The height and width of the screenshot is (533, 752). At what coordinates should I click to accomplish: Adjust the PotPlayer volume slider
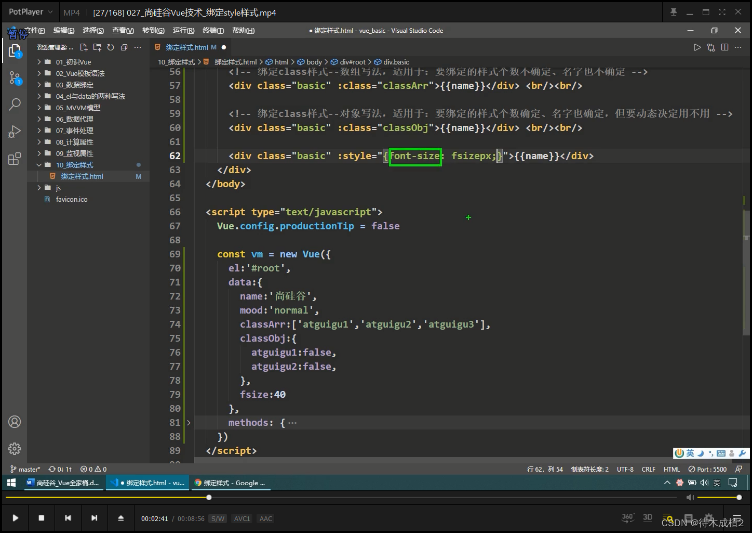719,498
